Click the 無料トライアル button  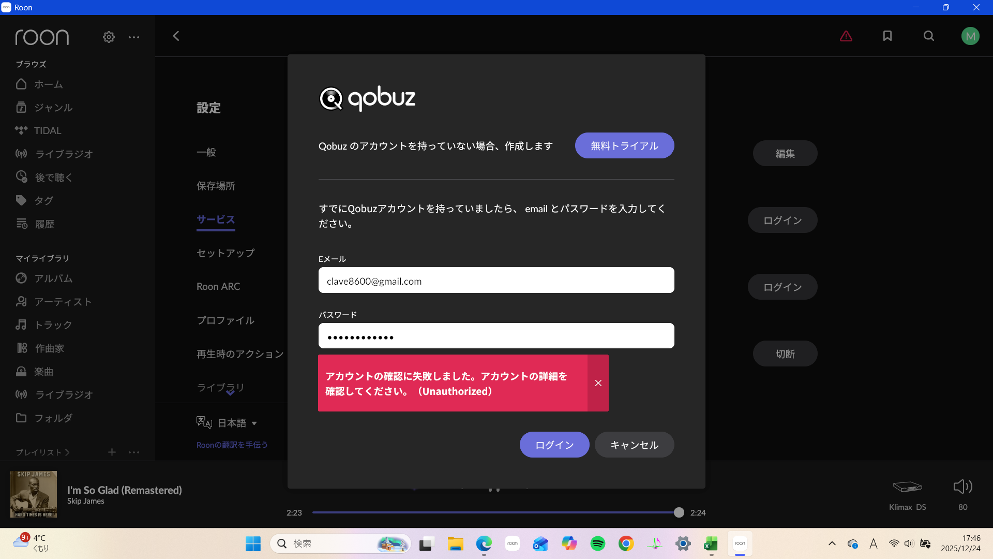click(624, 146)
